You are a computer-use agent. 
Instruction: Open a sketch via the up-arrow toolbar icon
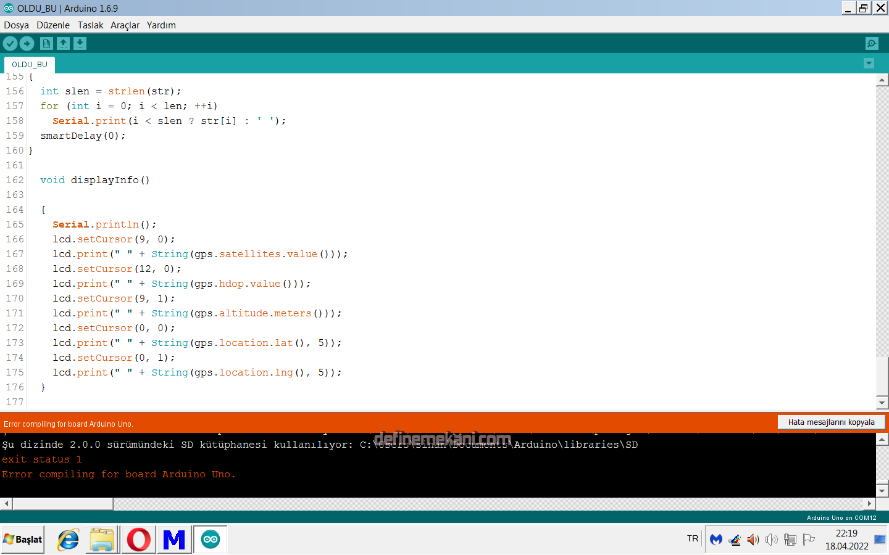[64, 43]
